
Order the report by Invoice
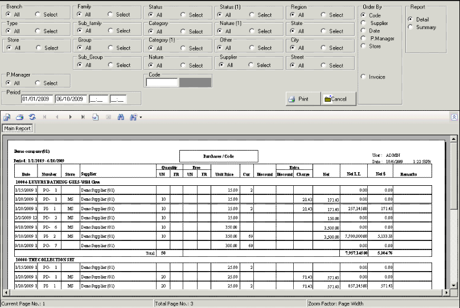point(364,77)
